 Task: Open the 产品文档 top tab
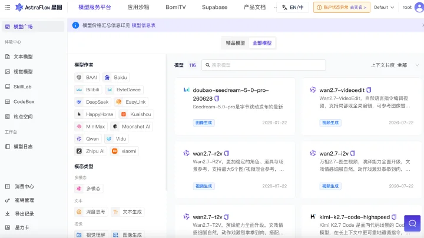click(254, 7)
